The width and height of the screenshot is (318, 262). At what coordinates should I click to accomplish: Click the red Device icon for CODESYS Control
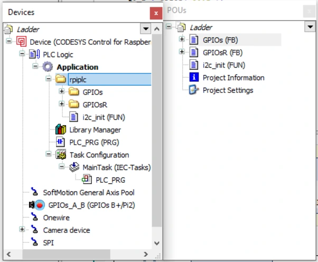click(21, 42)
